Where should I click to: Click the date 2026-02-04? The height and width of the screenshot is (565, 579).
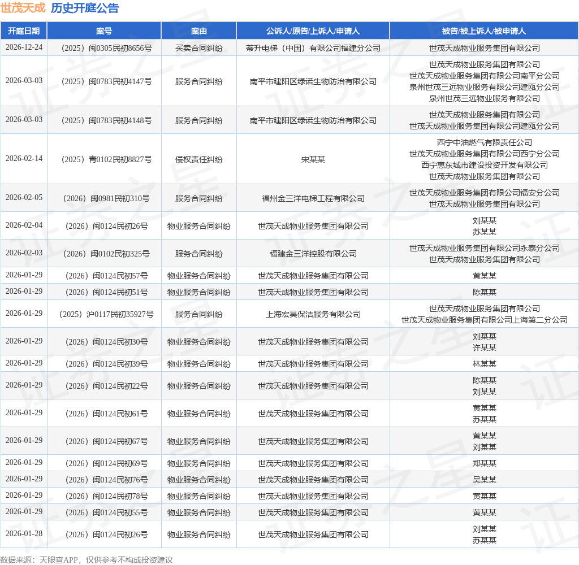click(24, 225)
